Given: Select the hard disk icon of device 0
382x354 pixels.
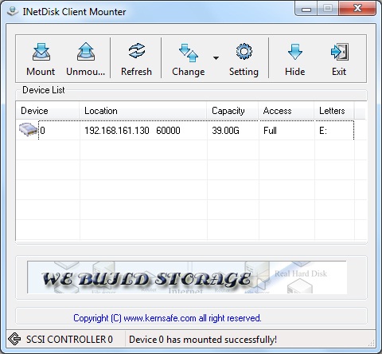Looking at the screenshot, I should click(x=28, y=130).
